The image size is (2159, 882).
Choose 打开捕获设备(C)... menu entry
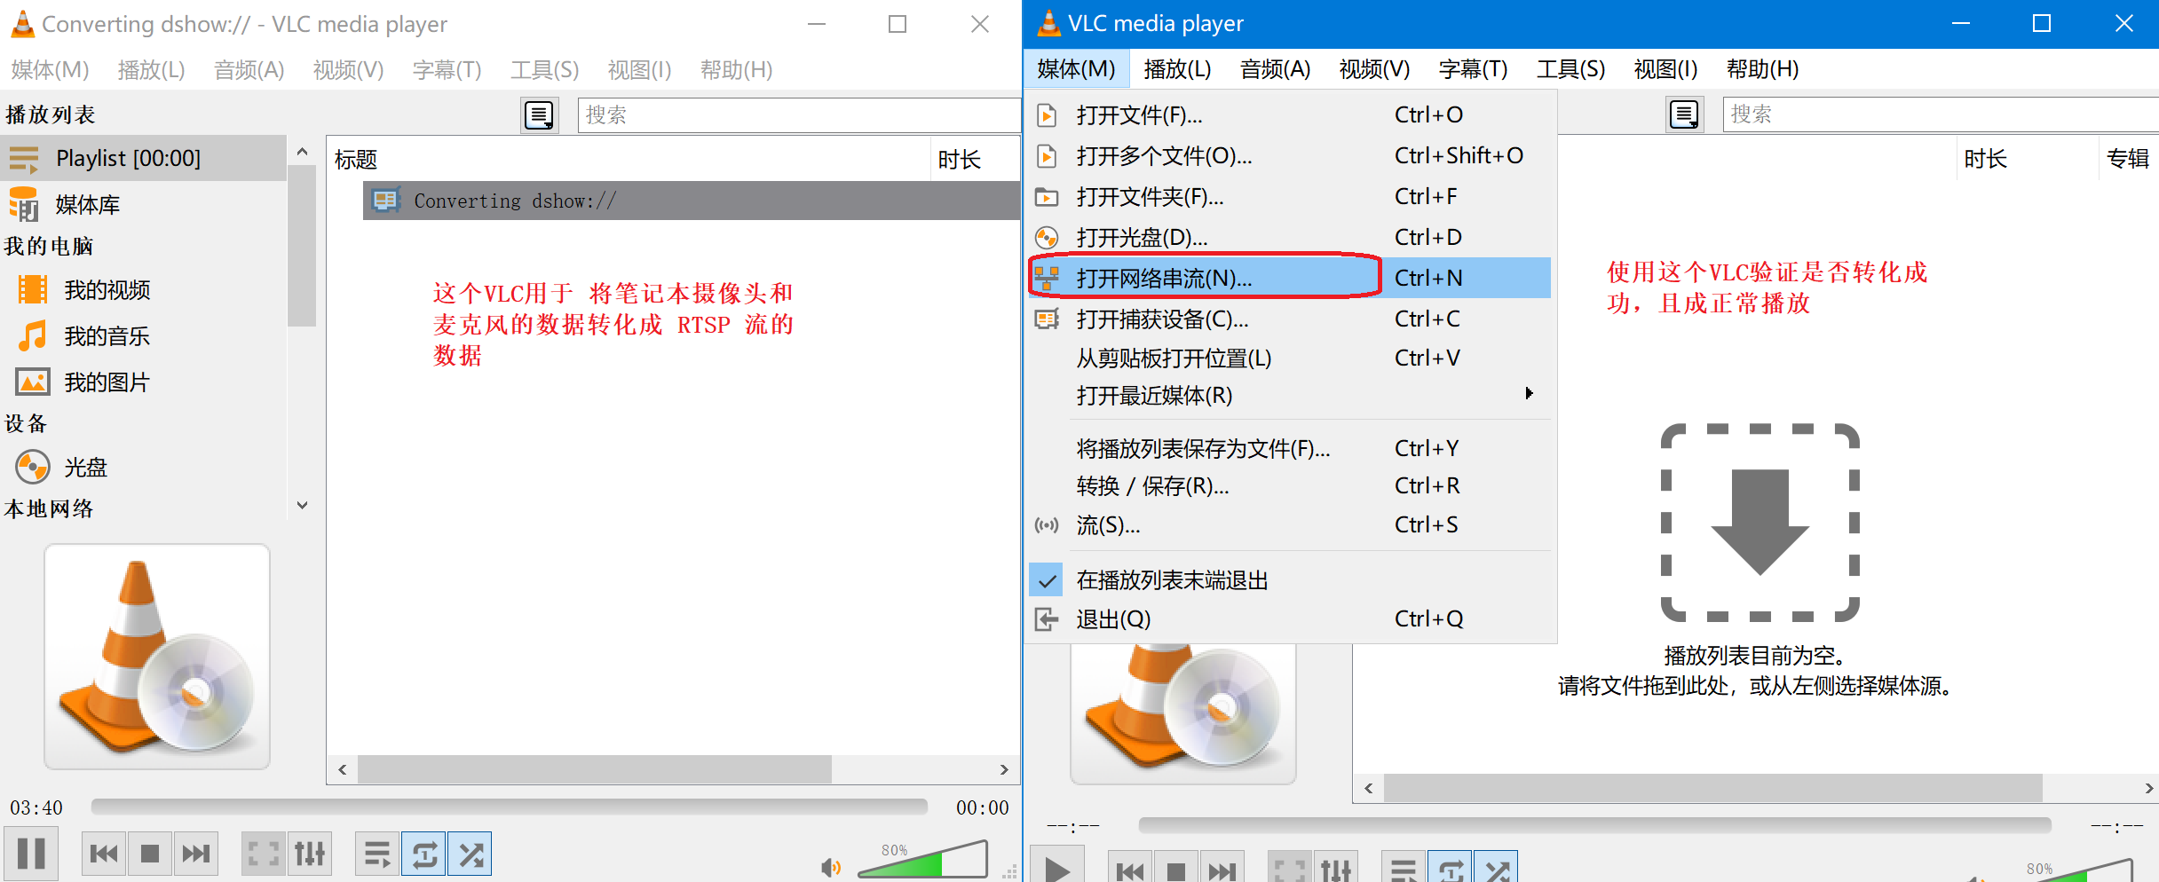pyautogui.click(x=1290, y=319)
